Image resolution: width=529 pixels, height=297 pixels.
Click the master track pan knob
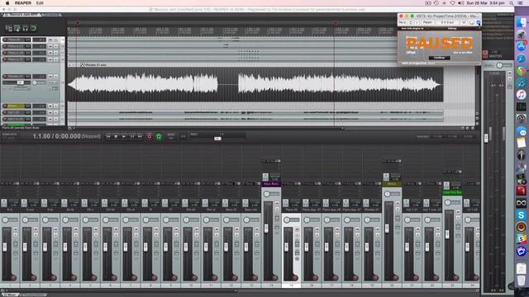(x=499, y=65)
